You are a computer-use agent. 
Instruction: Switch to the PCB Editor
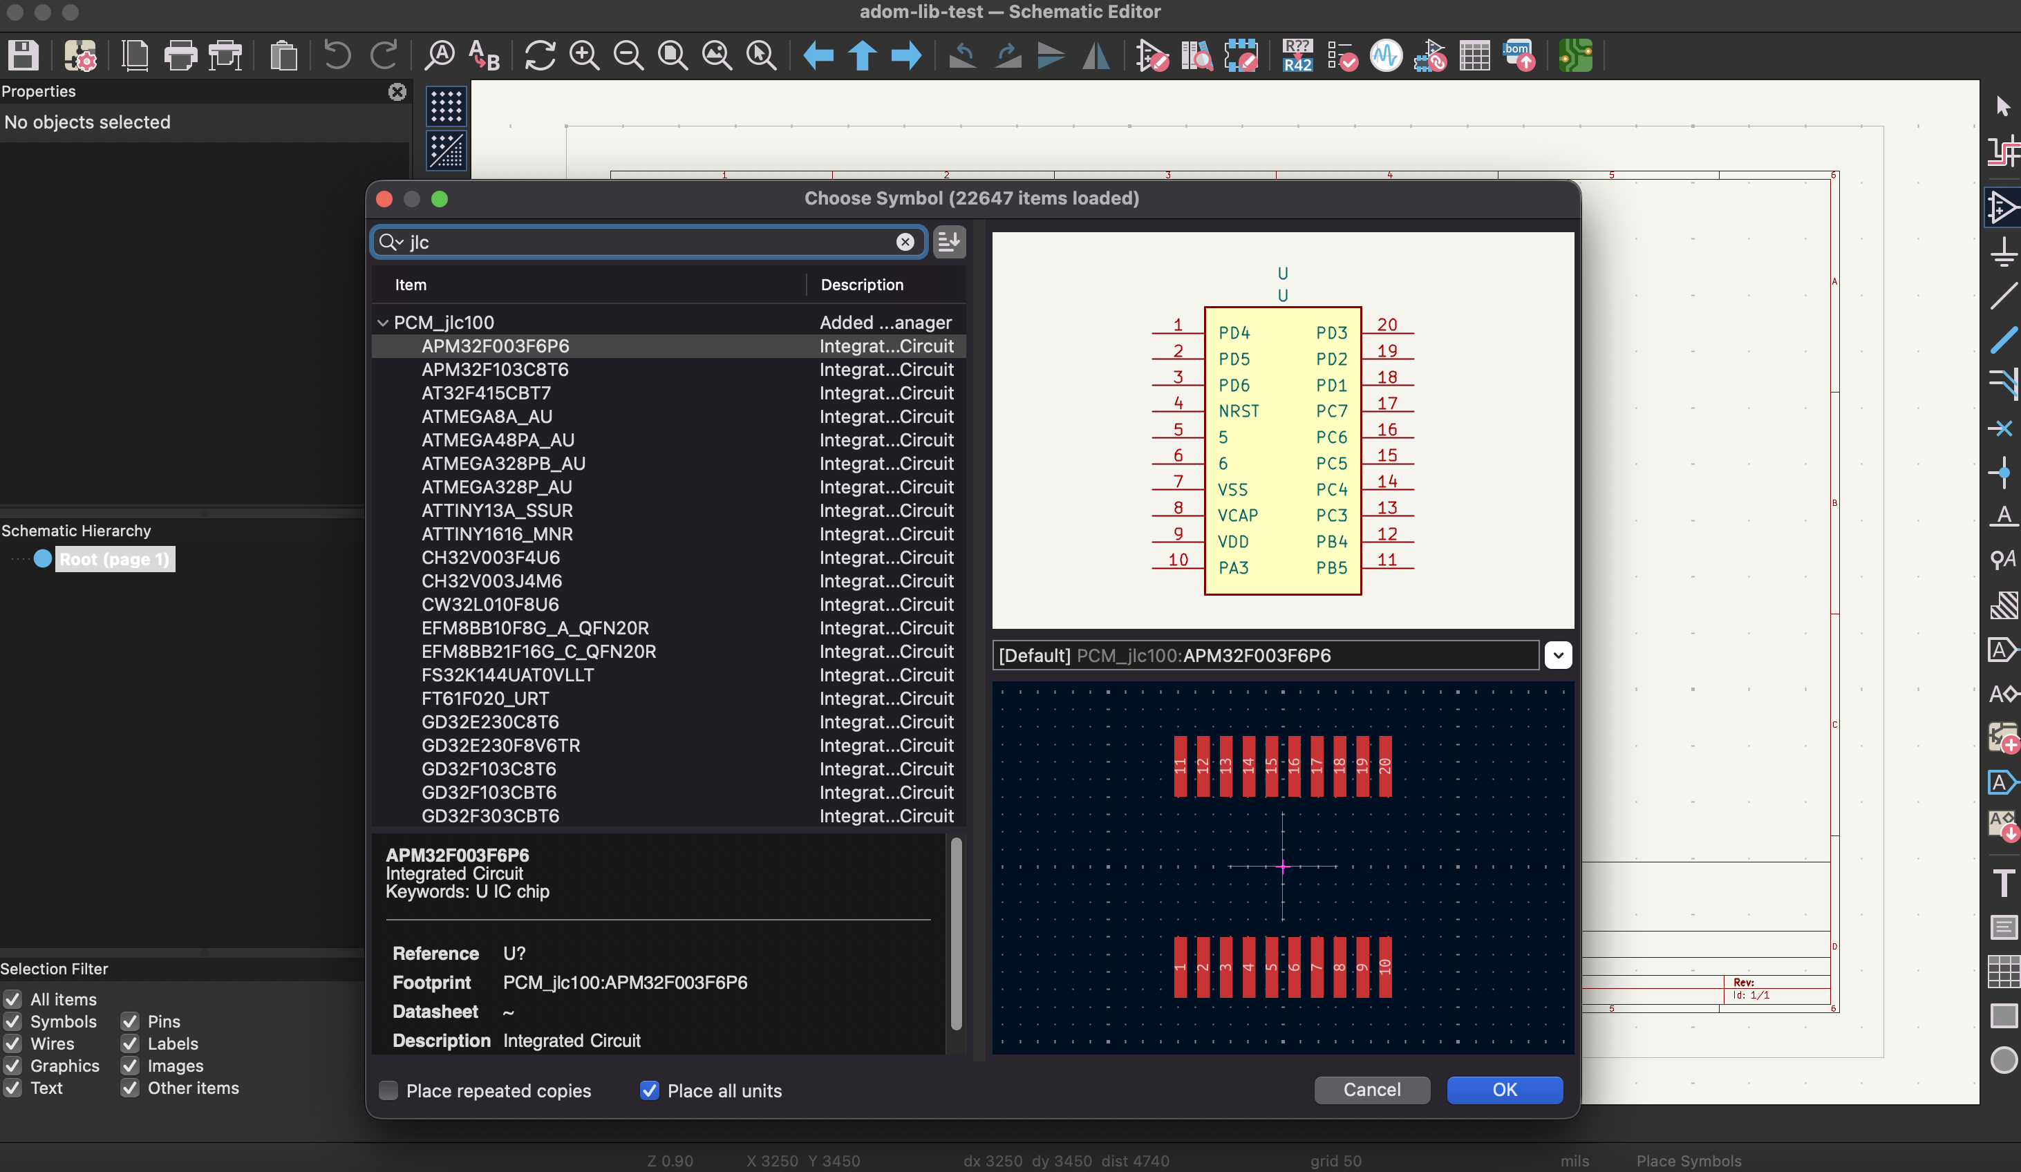(1574, 56)
